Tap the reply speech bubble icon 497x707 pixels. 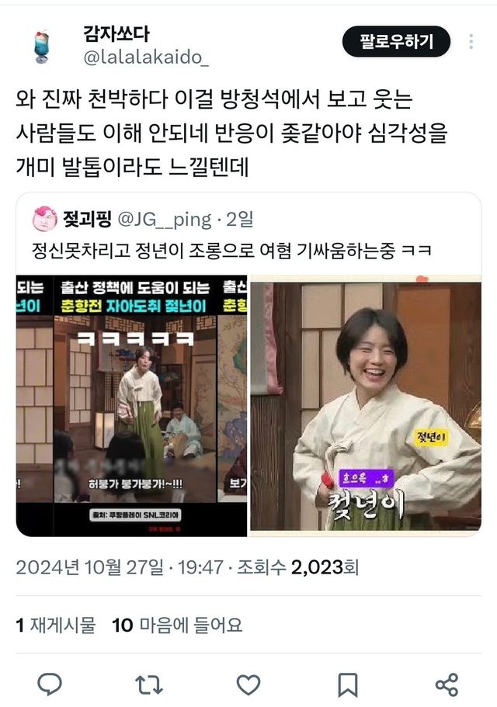(x=50, y=684)
